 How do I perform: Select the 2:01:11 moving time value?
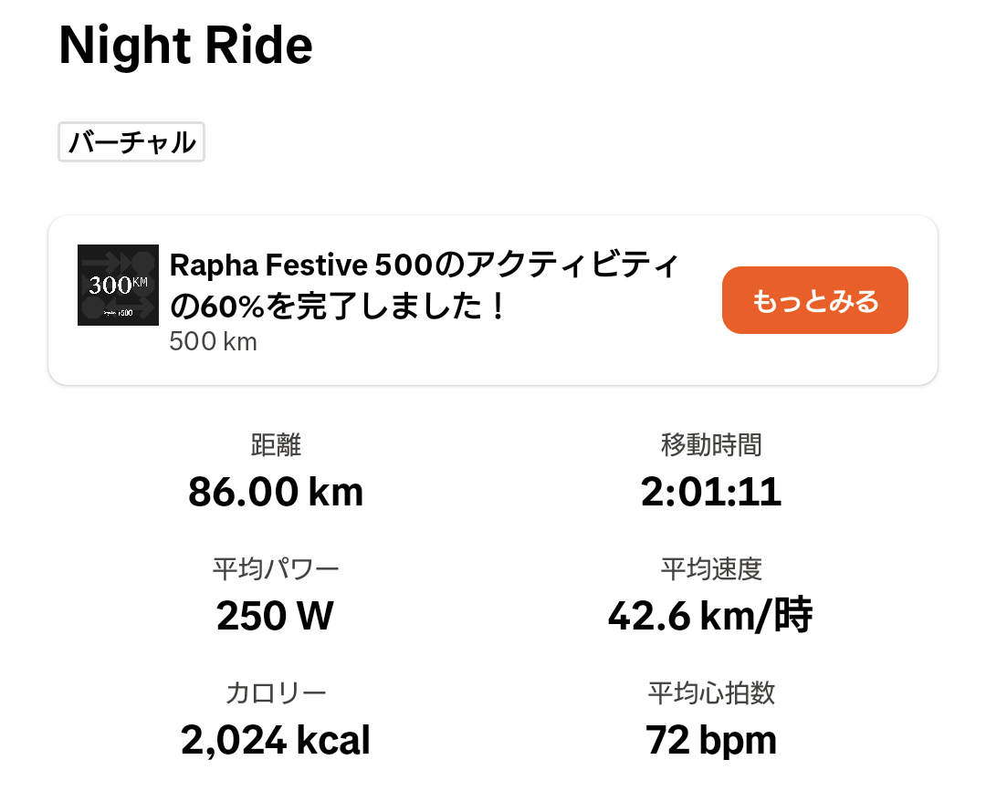click(711, 493)
